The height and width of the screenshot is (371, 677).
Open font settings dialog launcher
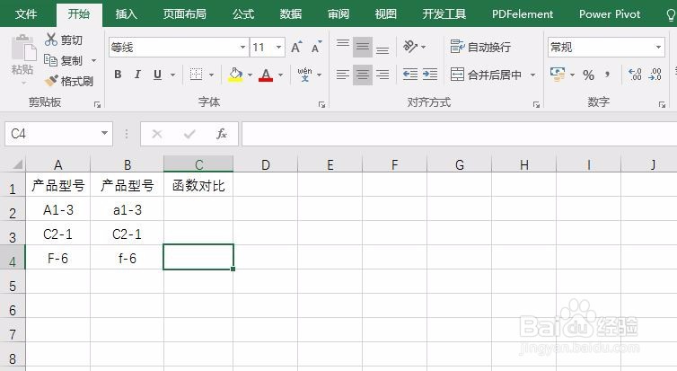(x=321, y=104)
